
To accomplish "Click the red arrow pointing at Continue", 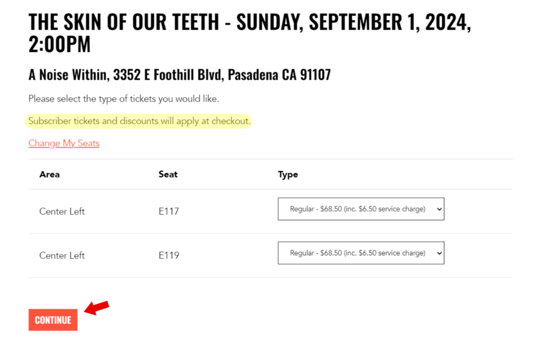I will click(97, 308).
